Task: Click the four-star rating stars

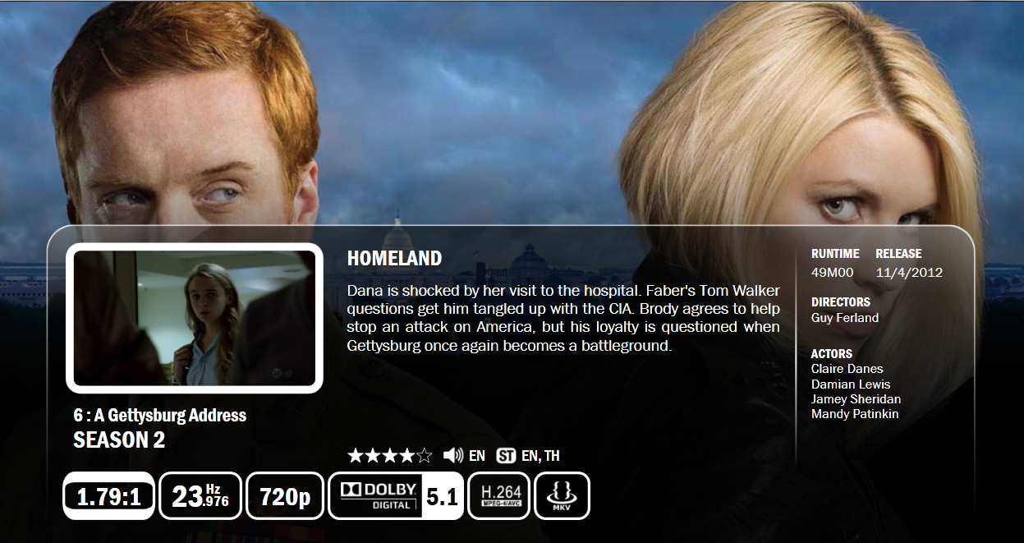Action: [390, 455]
